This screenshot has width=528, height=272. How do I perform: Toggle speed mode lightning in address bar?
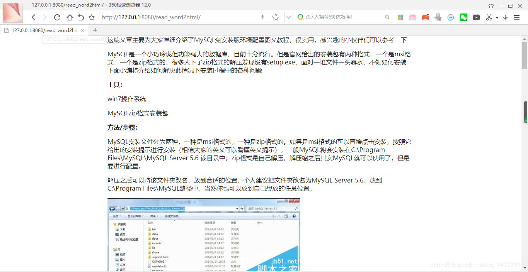click(262, 17)
